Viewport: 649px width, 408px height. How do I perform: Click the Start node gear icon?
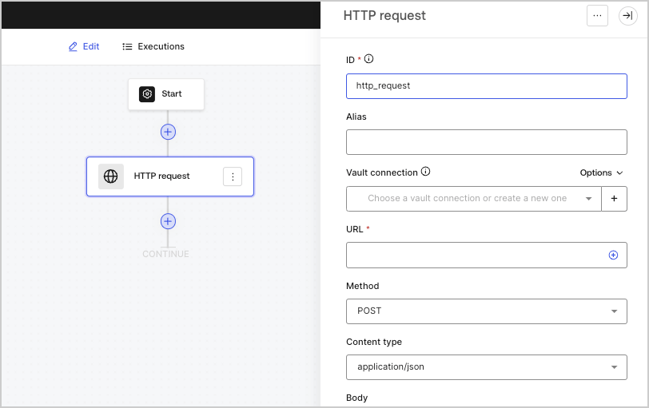click(x=147, y=94)
